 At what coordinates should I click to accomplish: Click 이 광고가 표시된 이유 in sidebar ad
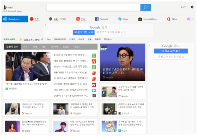(x=171, y=57)
